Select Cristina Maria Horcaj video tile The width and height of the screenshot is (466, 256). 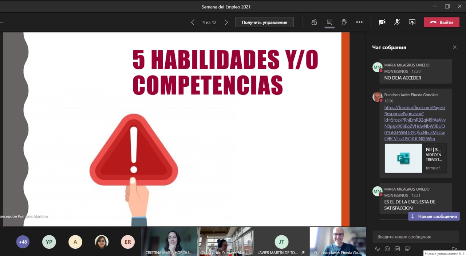pyautogui.click(x=169, y=241)
